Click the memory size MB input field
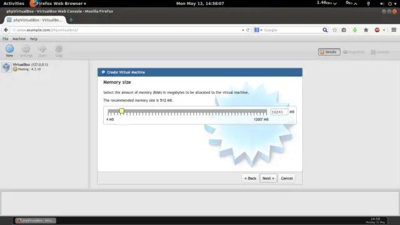400x225 pixels. point(279,112)
